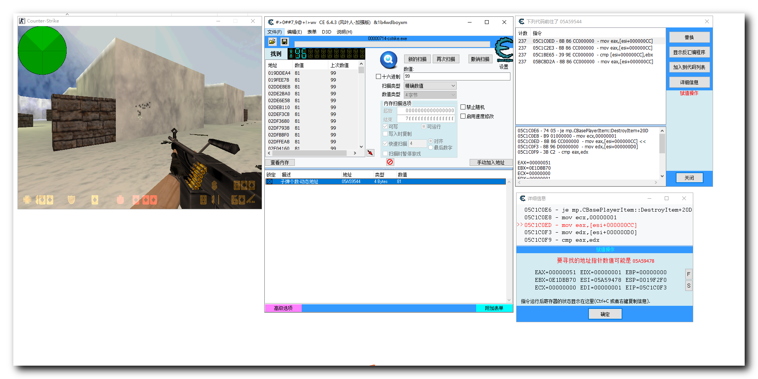The width and height of the screenshot is (758, 379).
Task: Select process with the blue magnifier icon
Action: click(x=389, y=59)
